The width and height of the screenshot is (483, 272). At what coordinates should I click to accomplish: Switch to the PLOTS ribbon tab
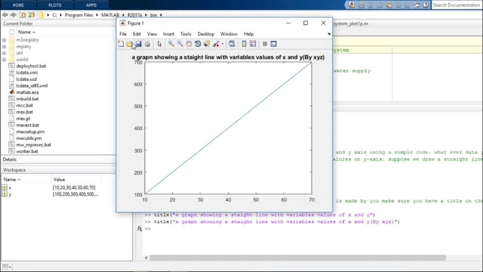tap(55, 5)
